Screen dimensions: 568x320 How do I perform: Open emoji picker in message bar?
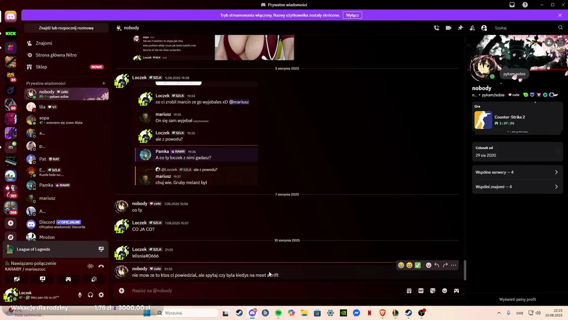(x=445, y=291)
